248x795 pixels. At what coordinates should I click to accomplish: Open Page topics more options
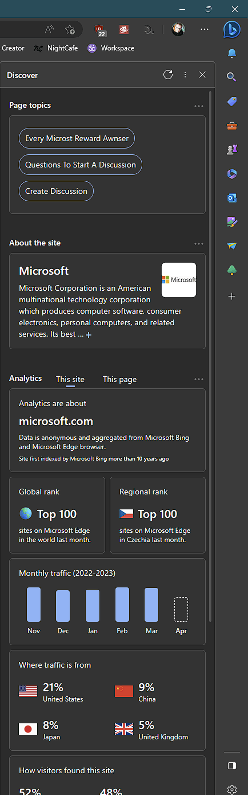(199, 106)
